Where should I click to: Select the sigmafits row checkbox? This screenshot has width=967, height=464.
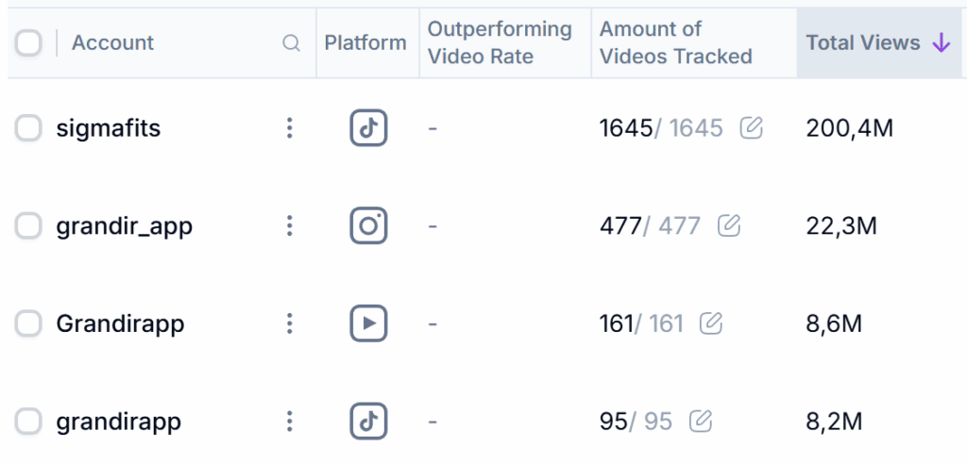tap(28, 128)
